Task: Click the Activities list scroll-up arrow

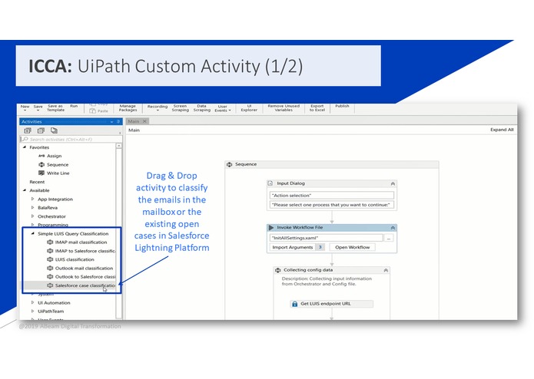Action: pyautogui.click(x=119, y=146)
